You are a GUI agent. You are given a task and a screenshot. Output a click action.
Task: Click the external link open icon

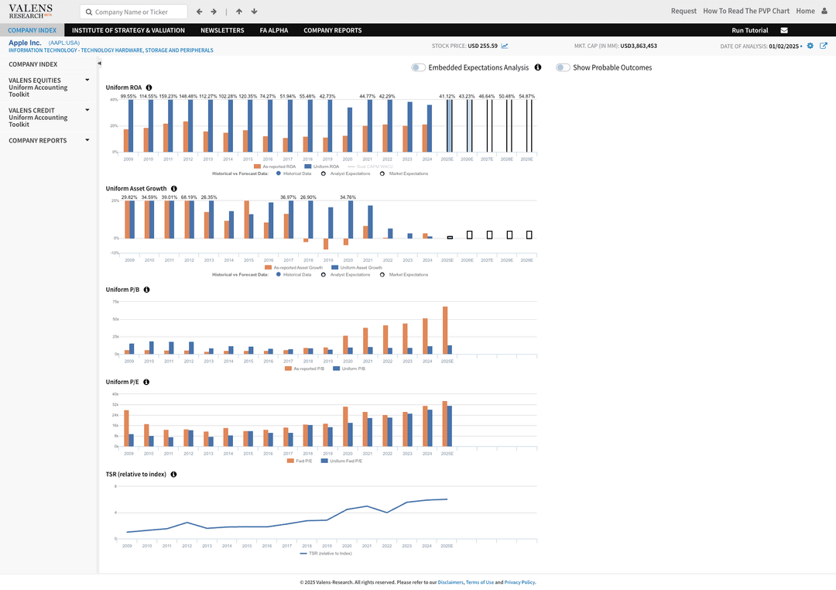tap(823, 46)
